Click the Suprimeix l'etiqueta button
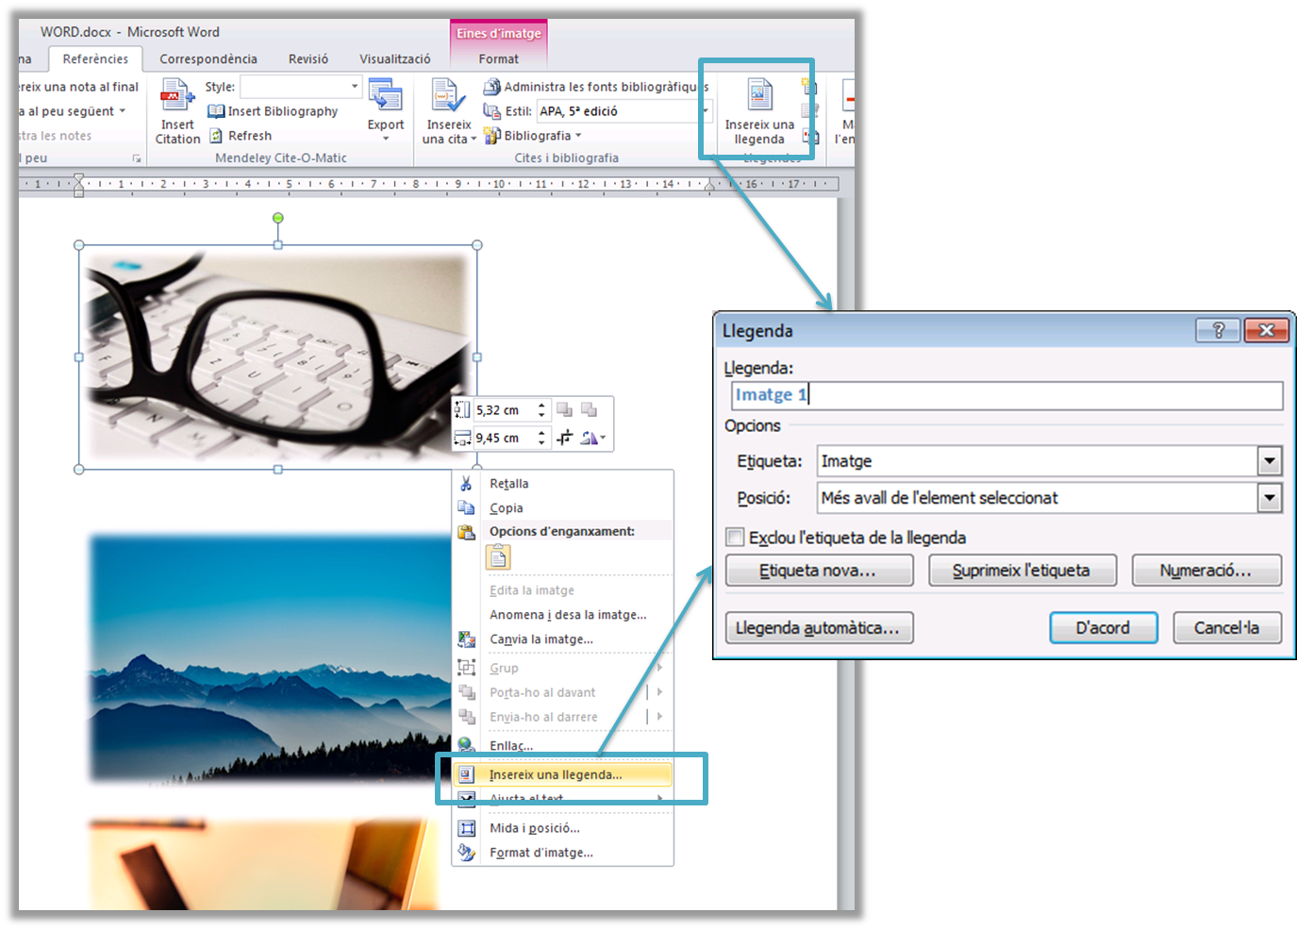Screen dimensions: 1297x929 click(x=1022, y=571)
